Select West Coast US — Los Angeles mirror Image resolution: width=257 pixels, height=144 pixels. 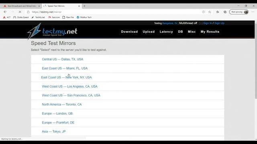(x=69, y=86)
